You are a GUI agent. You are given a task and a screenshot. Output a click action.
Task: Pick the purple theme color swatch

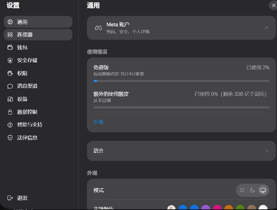206,208
